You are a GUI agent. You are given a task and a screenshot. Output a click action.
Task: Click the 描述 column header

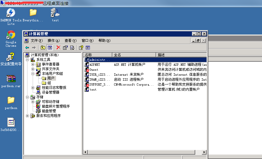click(181, 55)
